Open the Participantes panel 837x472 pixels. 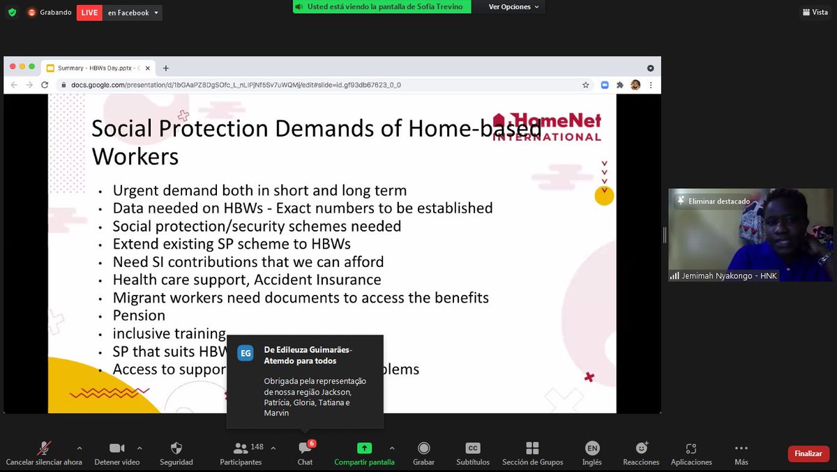pyautogui.click(x=241, y=453)
